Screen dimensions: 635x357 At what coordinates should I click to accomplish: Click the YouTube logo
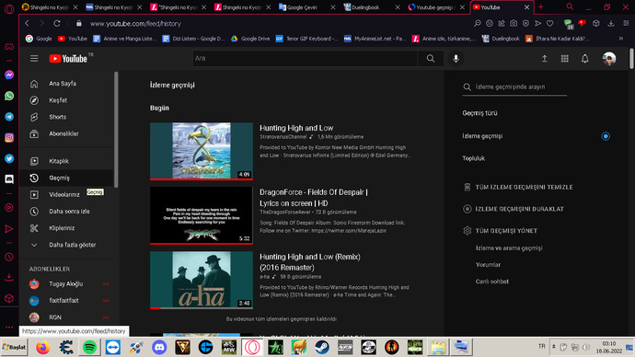click(x=68, y=59)
